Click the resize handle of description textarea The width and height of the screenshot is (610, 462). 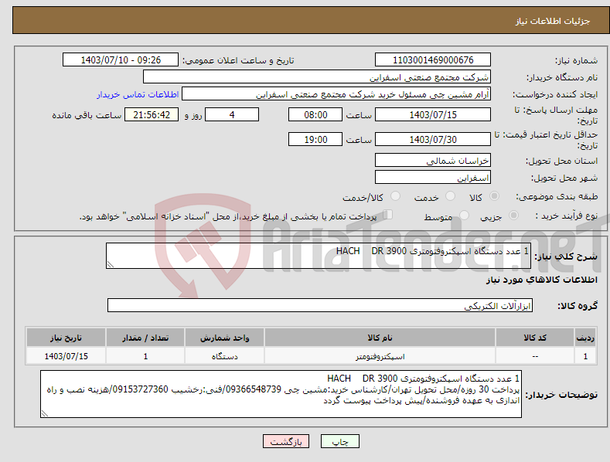pos(111,264)
